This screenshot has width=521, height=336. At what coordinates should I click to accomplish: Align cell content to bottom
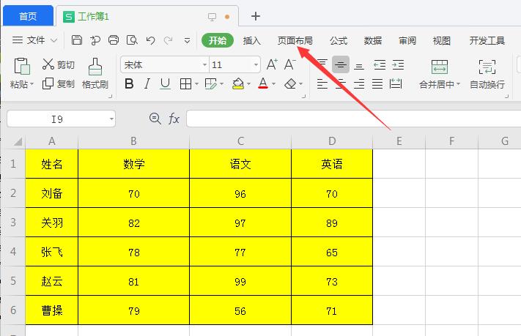(359, 64)
